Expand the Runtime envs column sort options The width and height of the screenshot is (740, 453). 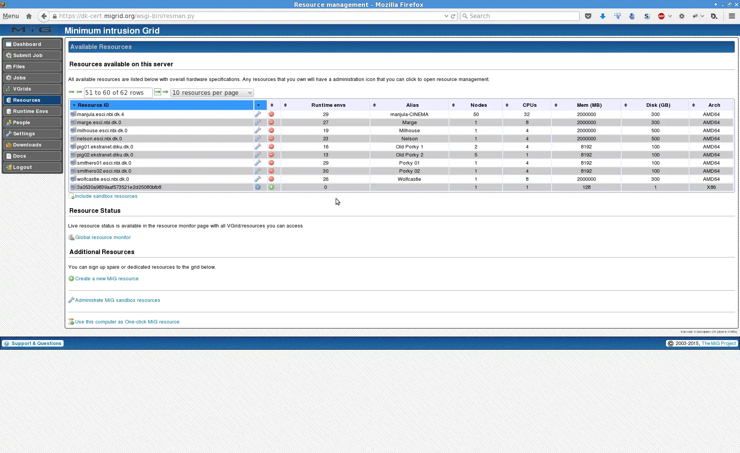[x=375, y=104]
